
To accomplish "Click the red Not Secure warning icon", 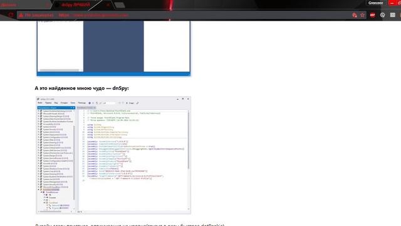I will click(x=21, y=15).
